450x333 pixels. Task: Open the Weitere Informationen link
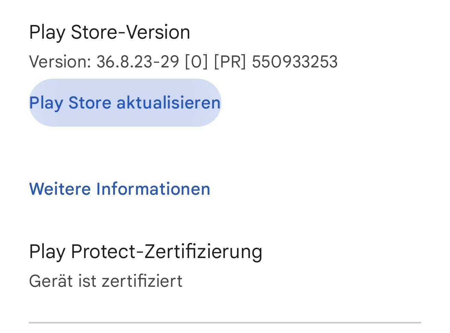tap(119, 189)
